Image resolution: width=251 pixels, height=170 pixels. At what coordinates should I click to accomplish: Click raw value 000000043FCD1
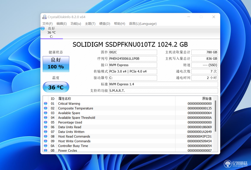pos(199,137)
